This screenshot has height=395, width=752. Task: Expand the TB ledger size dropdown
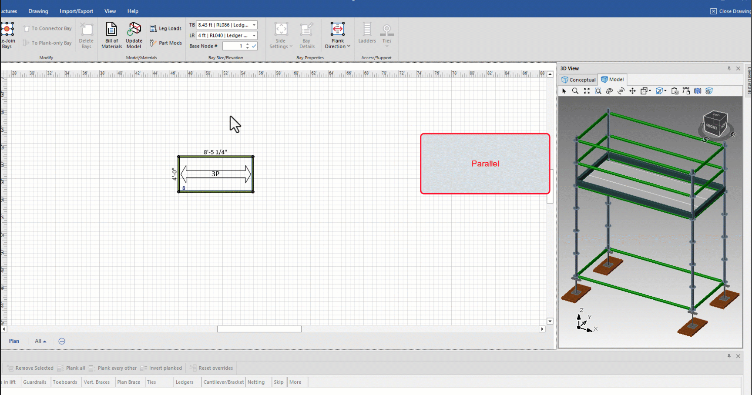pyautogui.click(x=254, y=25)
